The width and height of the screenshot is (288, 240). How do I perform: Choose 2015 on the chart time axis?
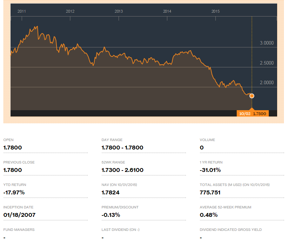215,11
